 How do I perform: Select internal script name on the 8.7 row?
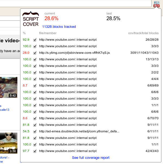pos(68,85)
